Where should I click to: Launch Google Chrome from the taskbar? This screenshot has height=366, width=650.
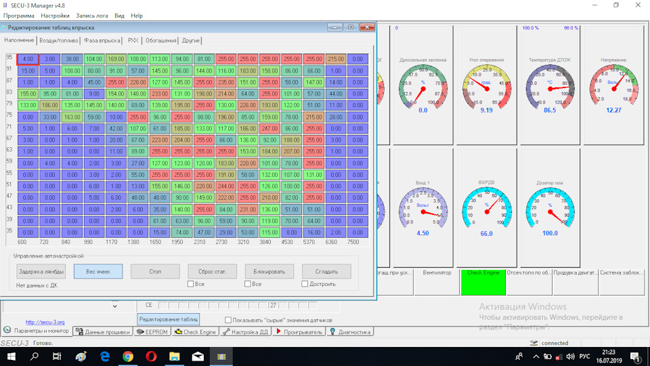128,357
